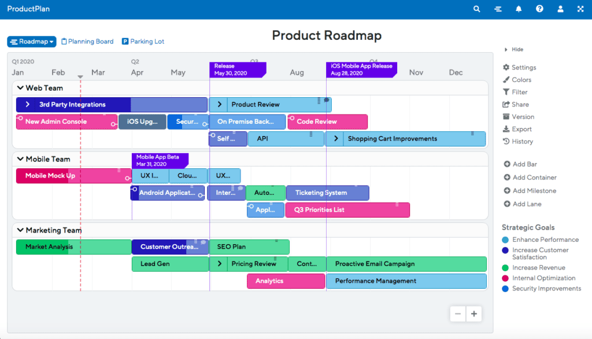Open the user account icon
The height and width of the screenshot is (339, 592).
pyautogui.click(x=560, y=9)
